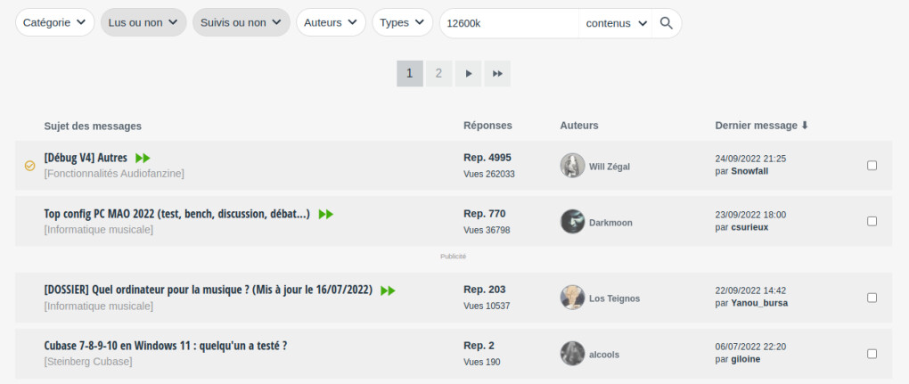Open Los Teignos's avatar
Image resolution: width=909 pixels, height=384 pixels.
point(572,298)
